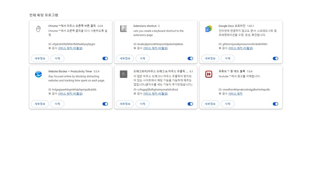This screenshot has height=176, width=322.
Task: Click 삭제 for the Chrome right-click extension
Action: (57, 59)
